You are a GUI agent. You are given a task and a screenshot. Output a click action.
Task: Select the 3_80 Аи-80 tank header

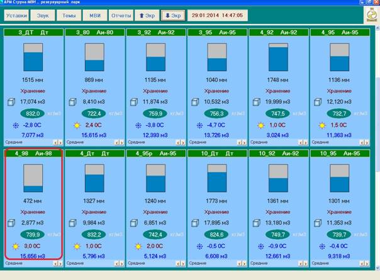(95, 33)
